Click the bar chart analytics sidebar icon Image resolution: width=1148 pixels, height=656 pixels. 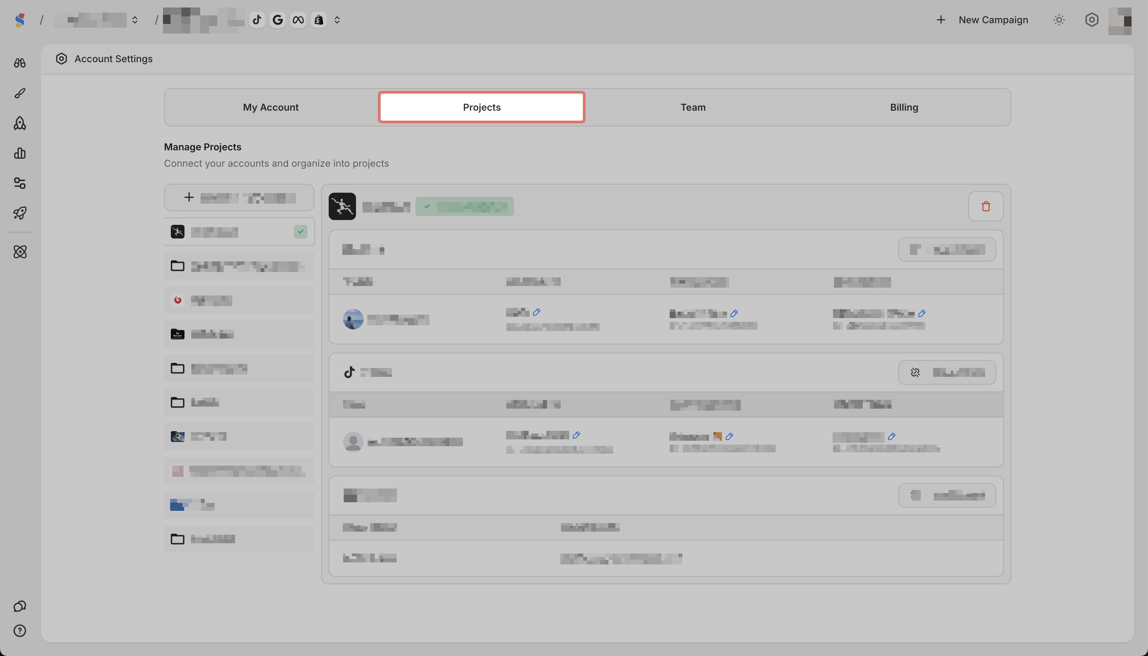(20, 153)
